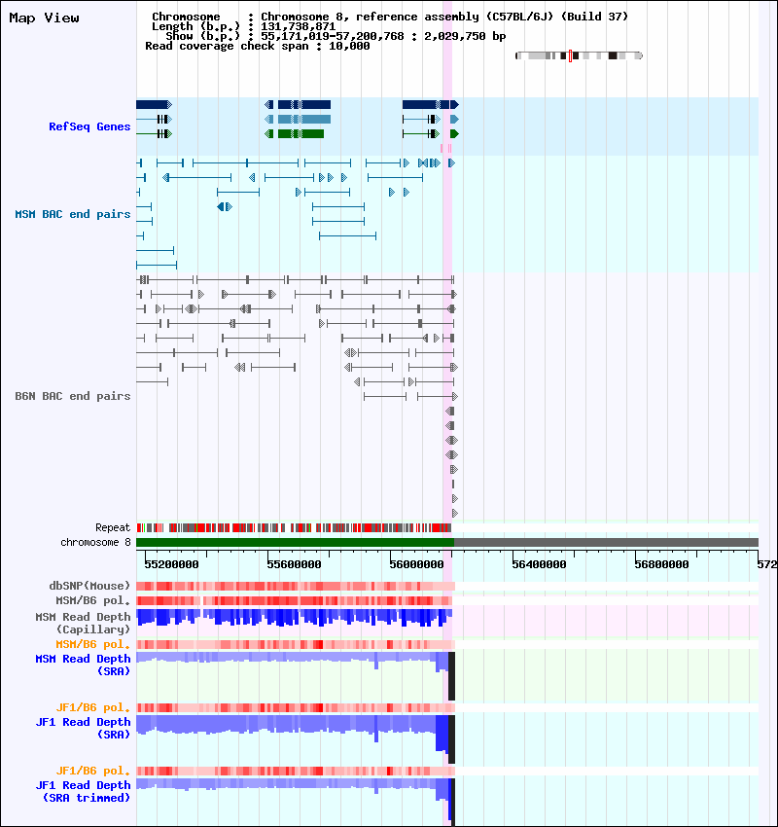
Task: Open the RefSeq Genes track label
Action: point(89,126)
